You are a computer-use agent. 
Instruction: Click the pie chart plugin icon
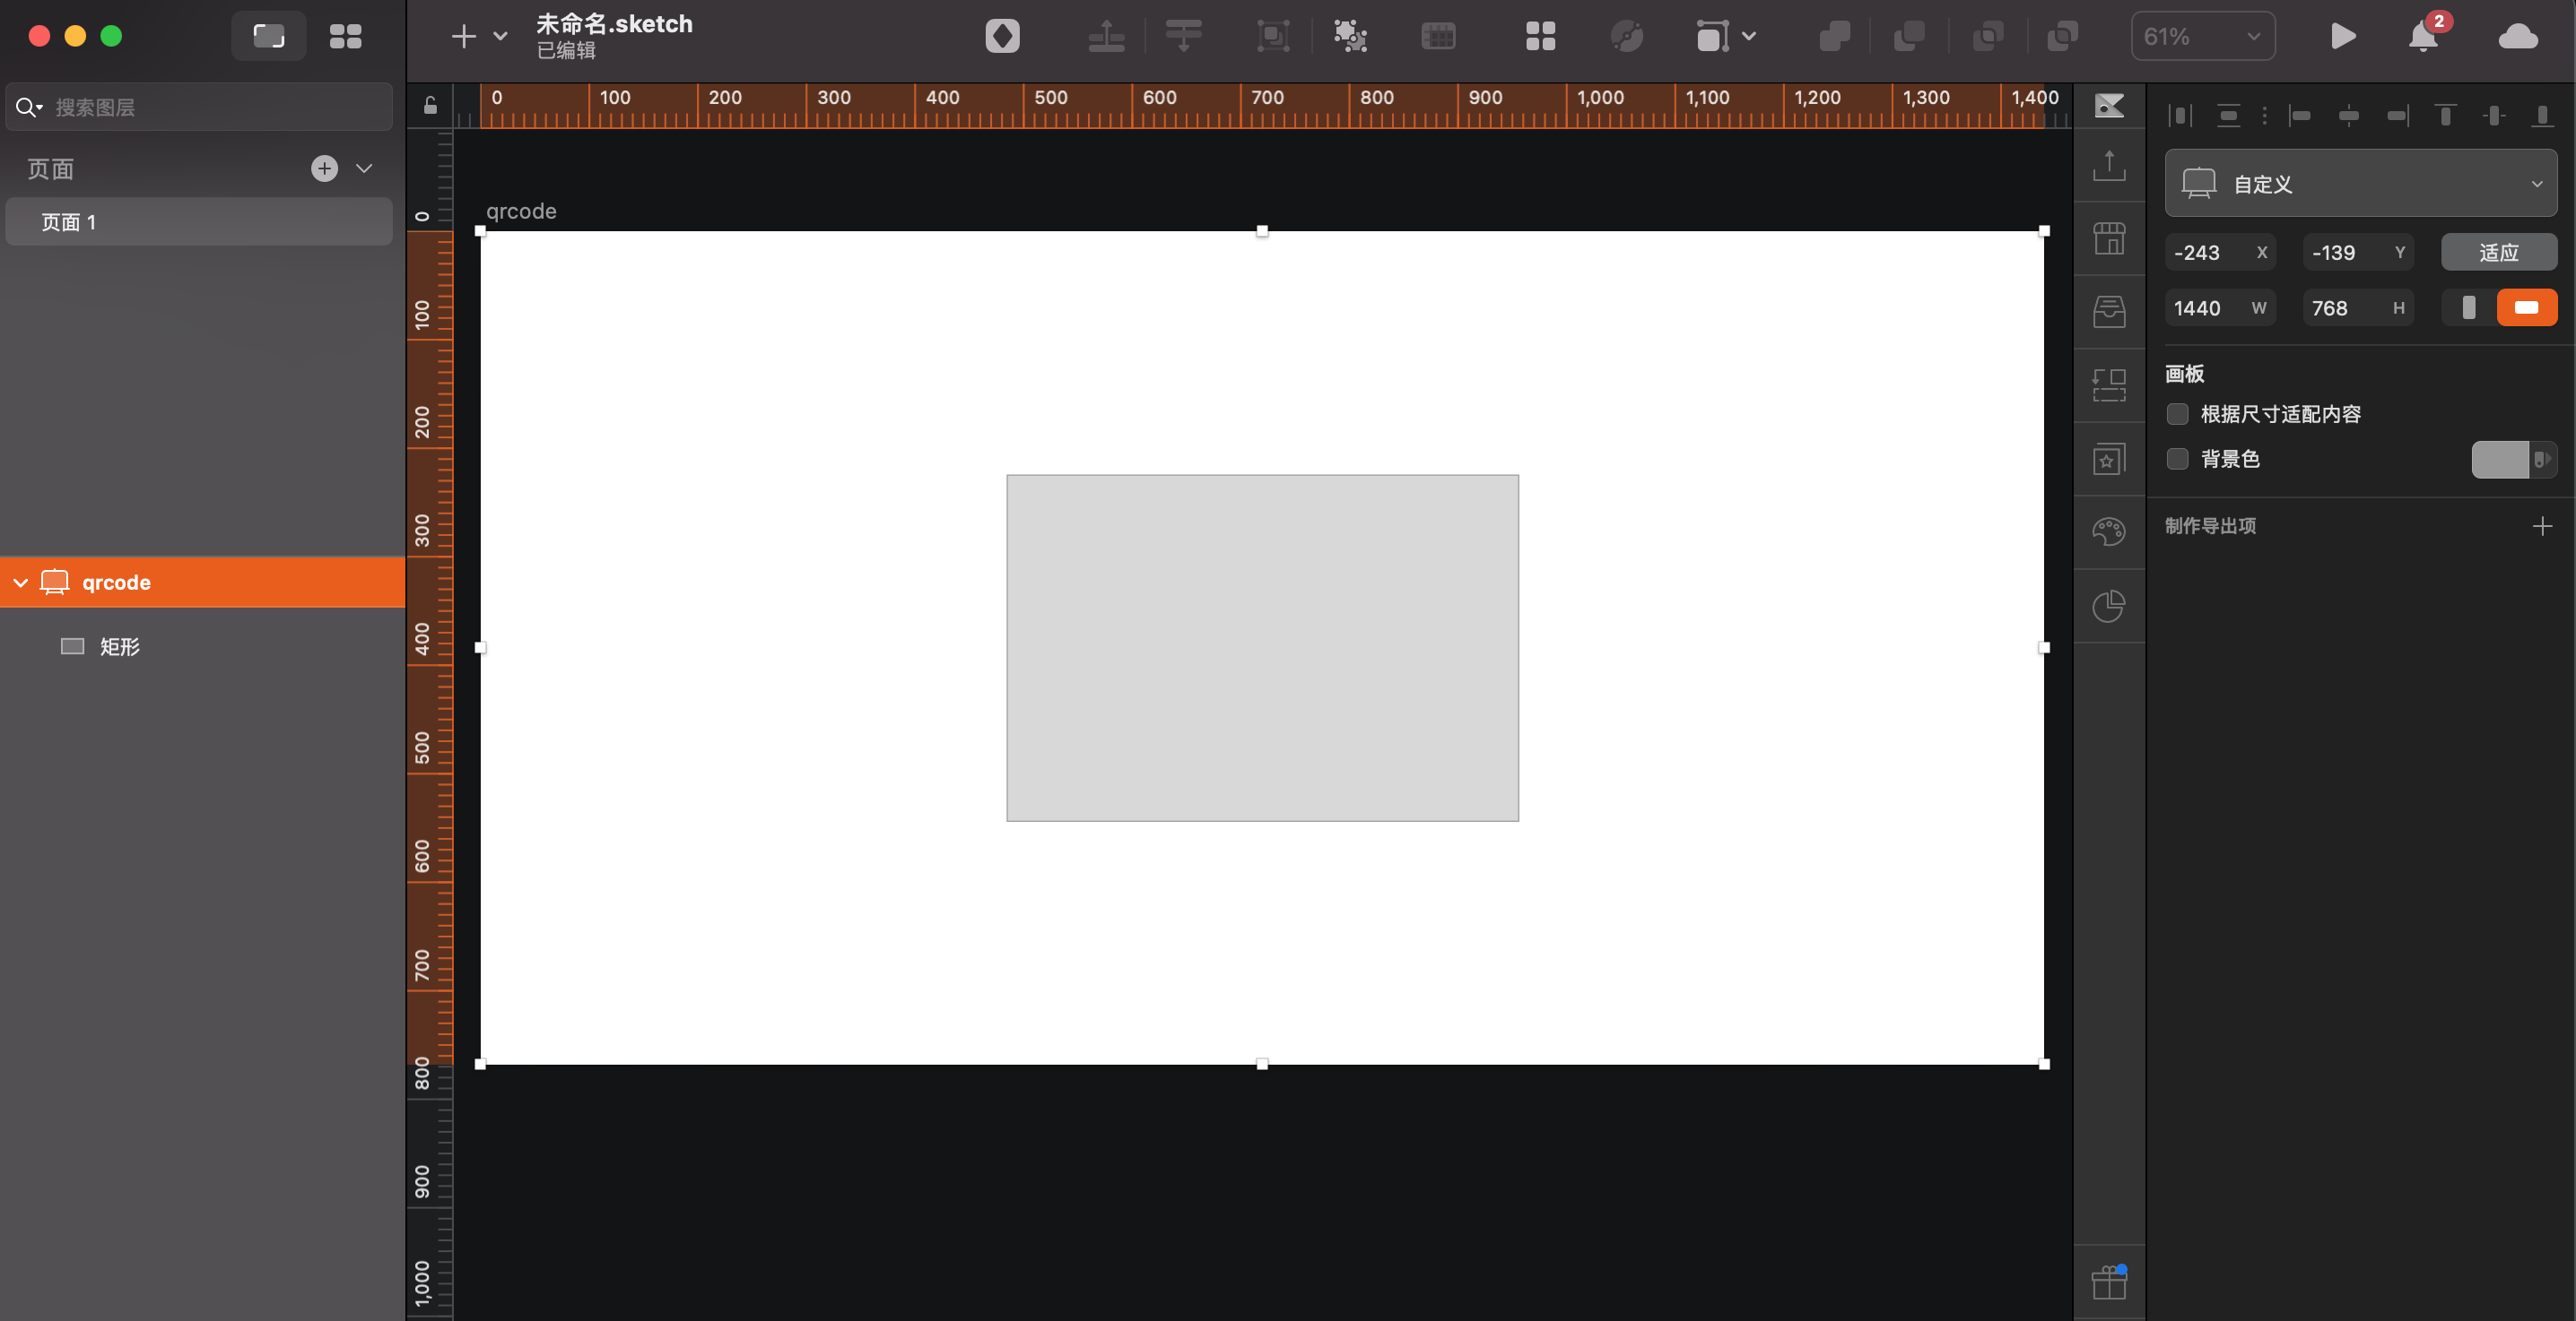pyautogui.click(x=2108, y=606)
